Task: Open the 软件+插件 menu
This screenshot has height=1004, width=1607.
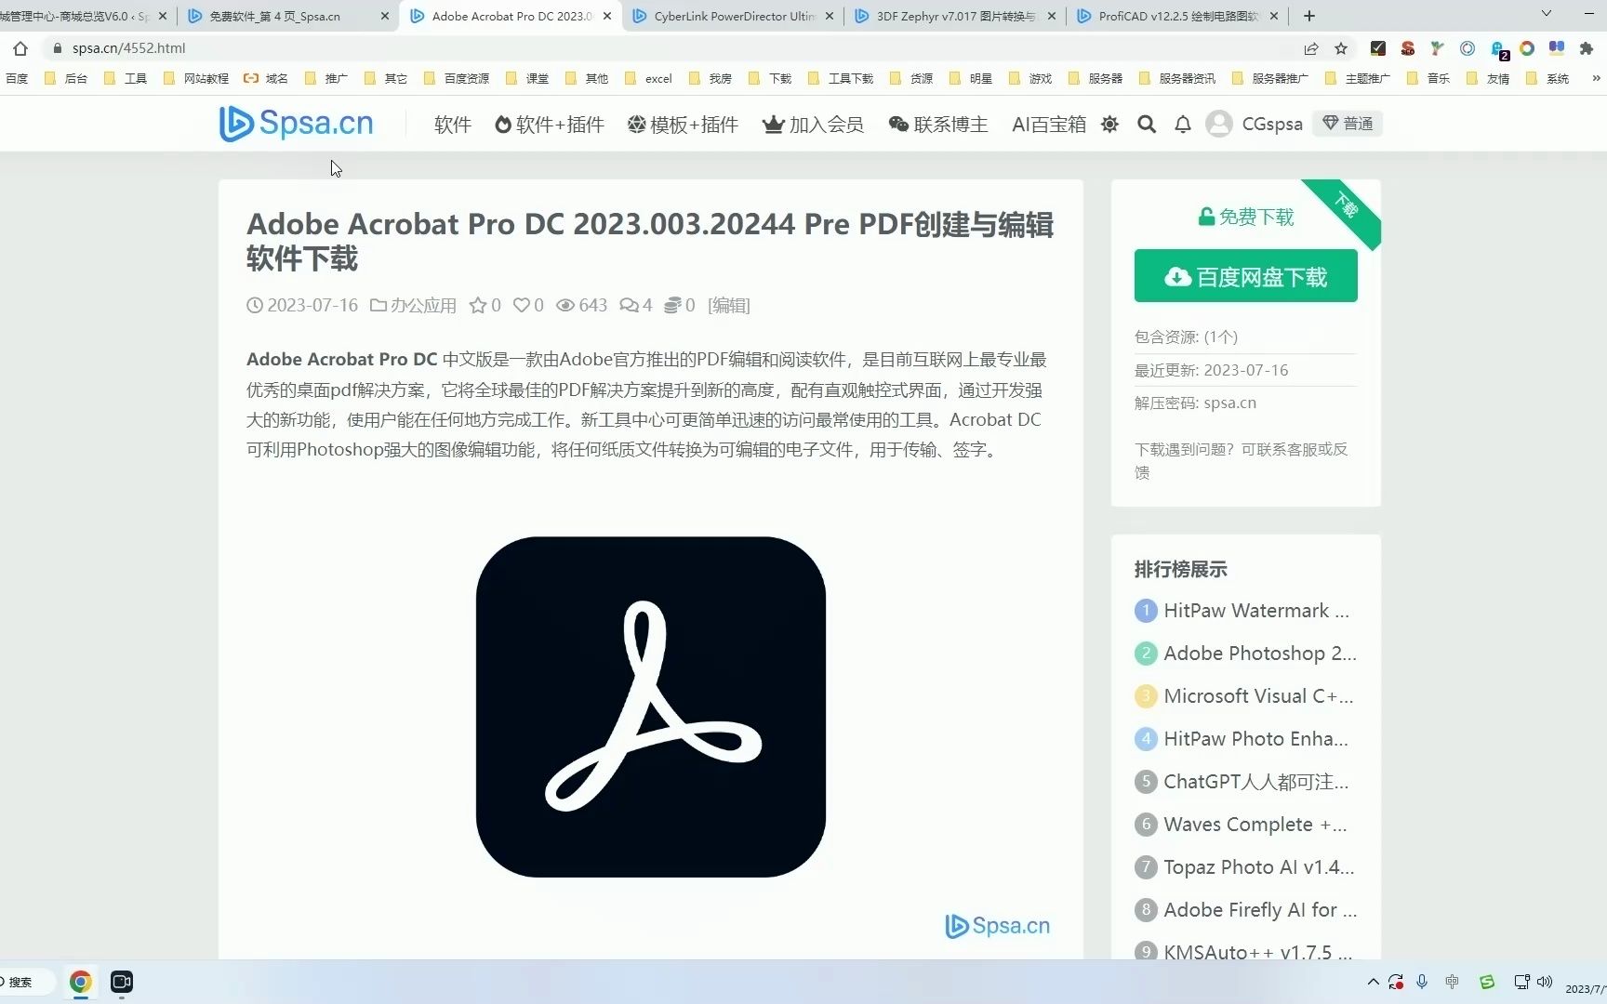Action: (550, 124)
